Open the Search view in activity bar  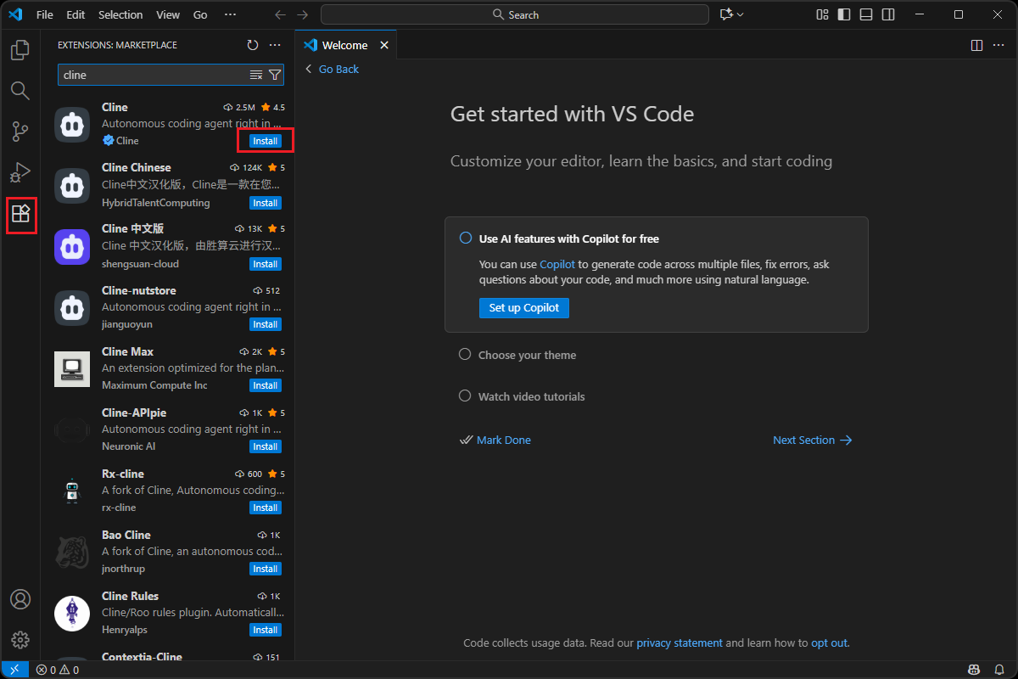click(20, 91)
